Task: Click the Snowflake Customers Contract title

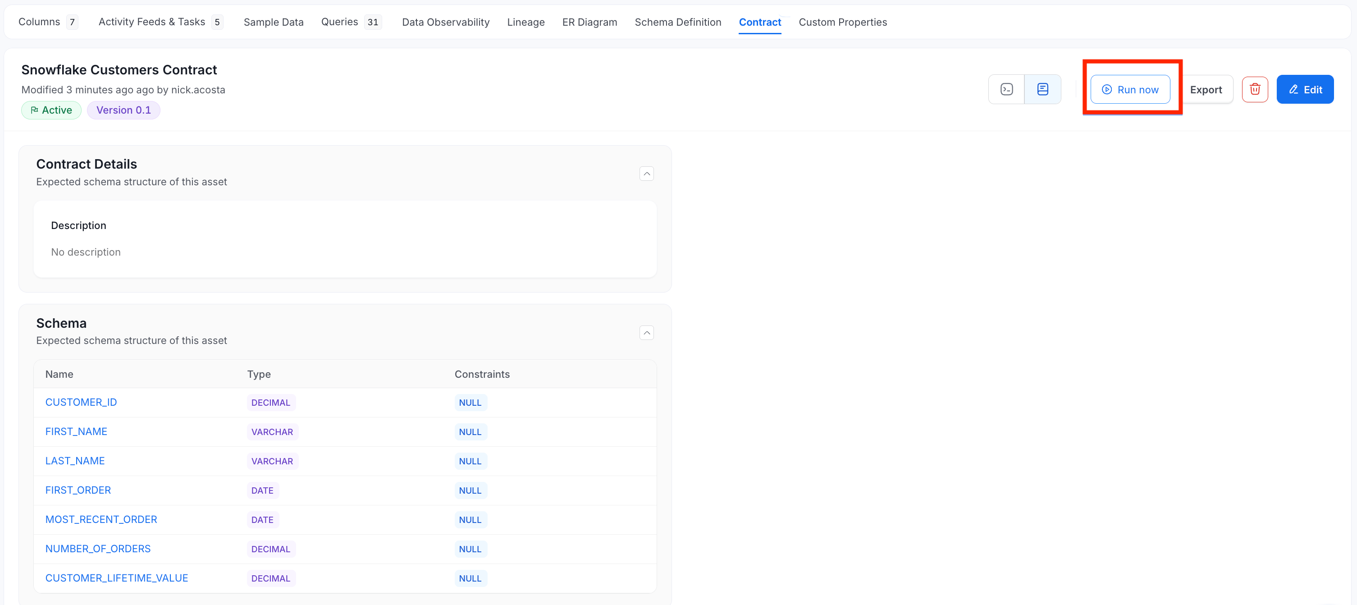Action: [x=119, y=69]
